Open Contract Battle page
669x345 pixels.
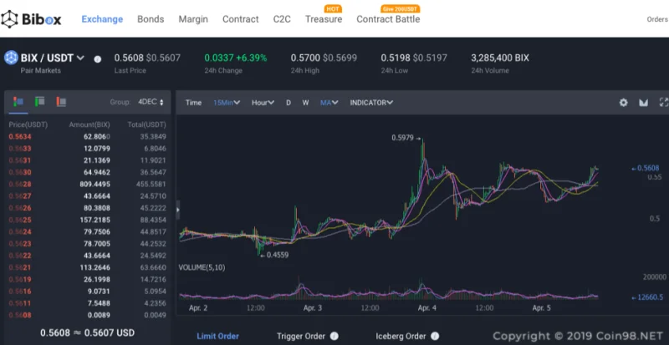(388, 19)
